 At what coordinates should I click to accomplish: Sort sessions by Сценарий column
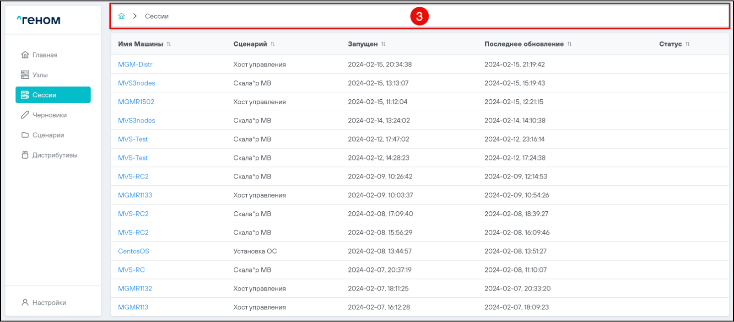[x=273, y=44]
